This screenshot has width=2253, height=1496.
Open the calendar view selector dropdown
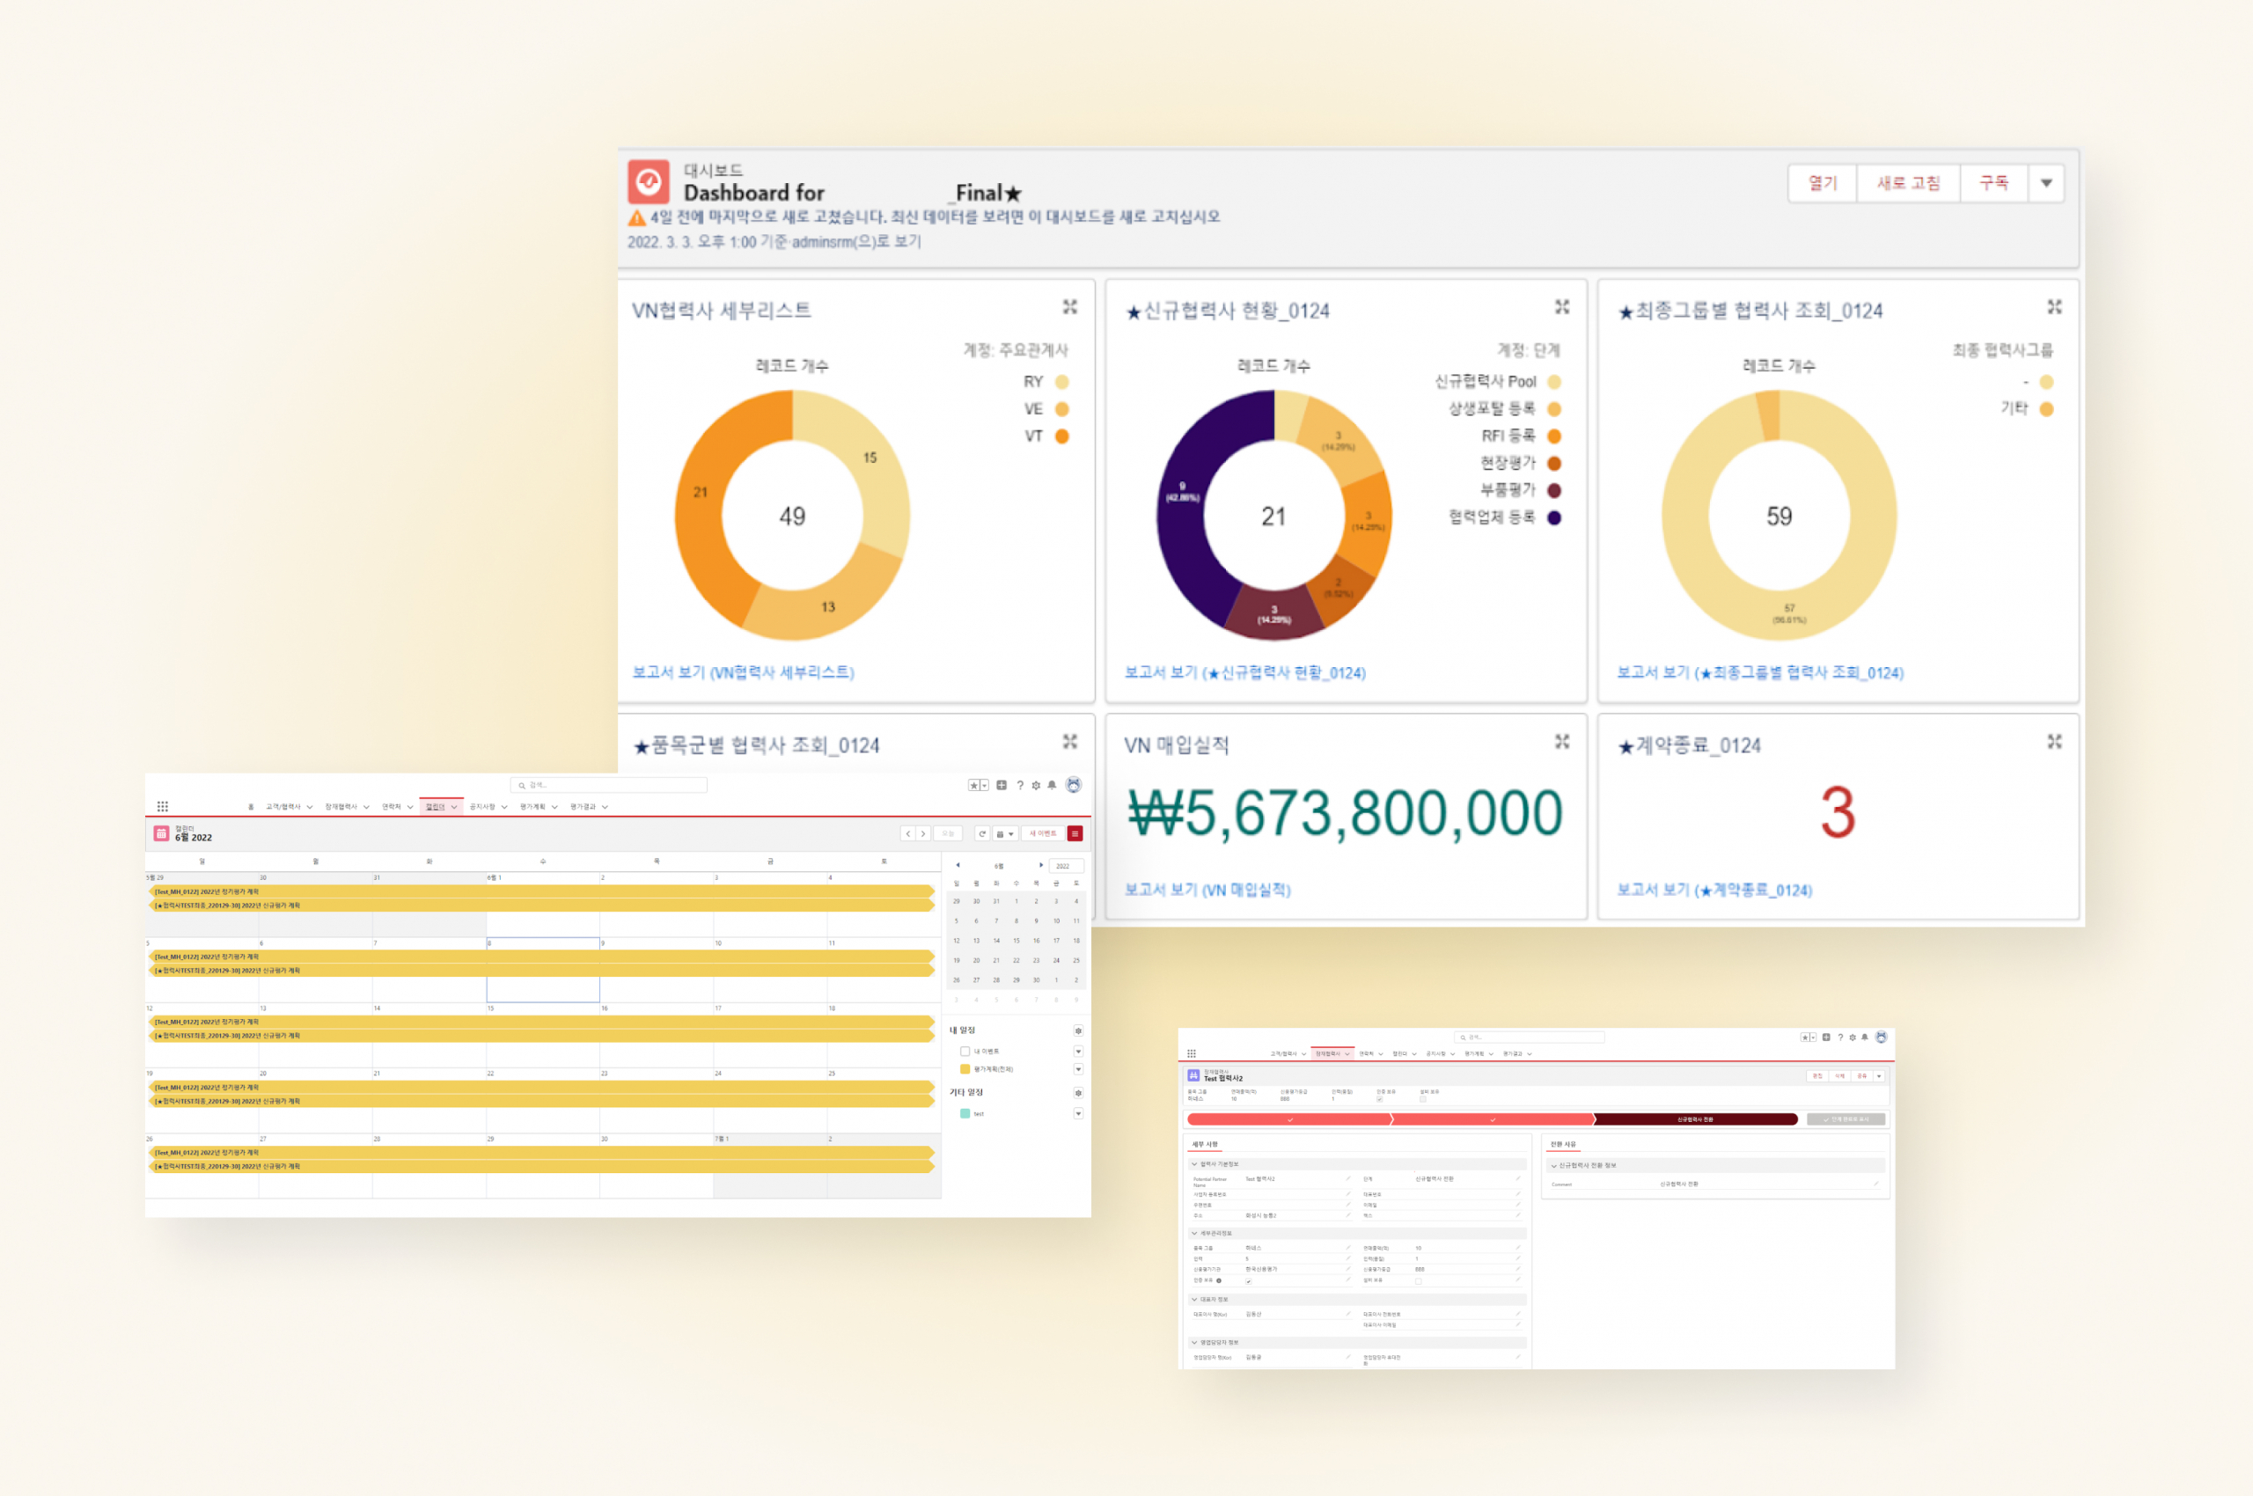point(1005,834)
